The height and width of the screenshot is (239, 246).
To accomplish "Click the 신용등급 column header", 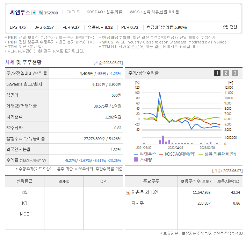I will click(24, 182).
